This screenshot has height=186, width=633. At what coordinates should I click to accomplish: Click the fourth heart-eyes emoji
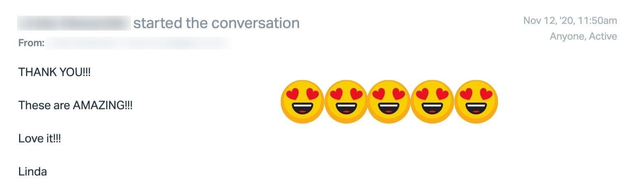(432, 102)
